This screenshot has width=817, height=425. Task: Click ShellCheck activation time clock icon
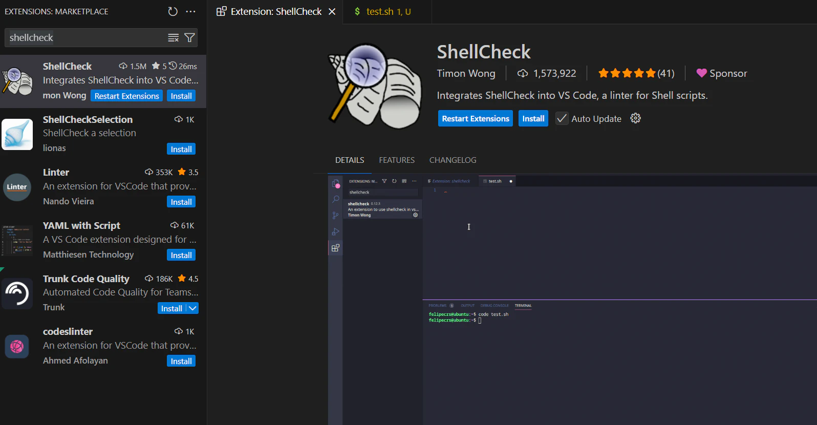173,66
